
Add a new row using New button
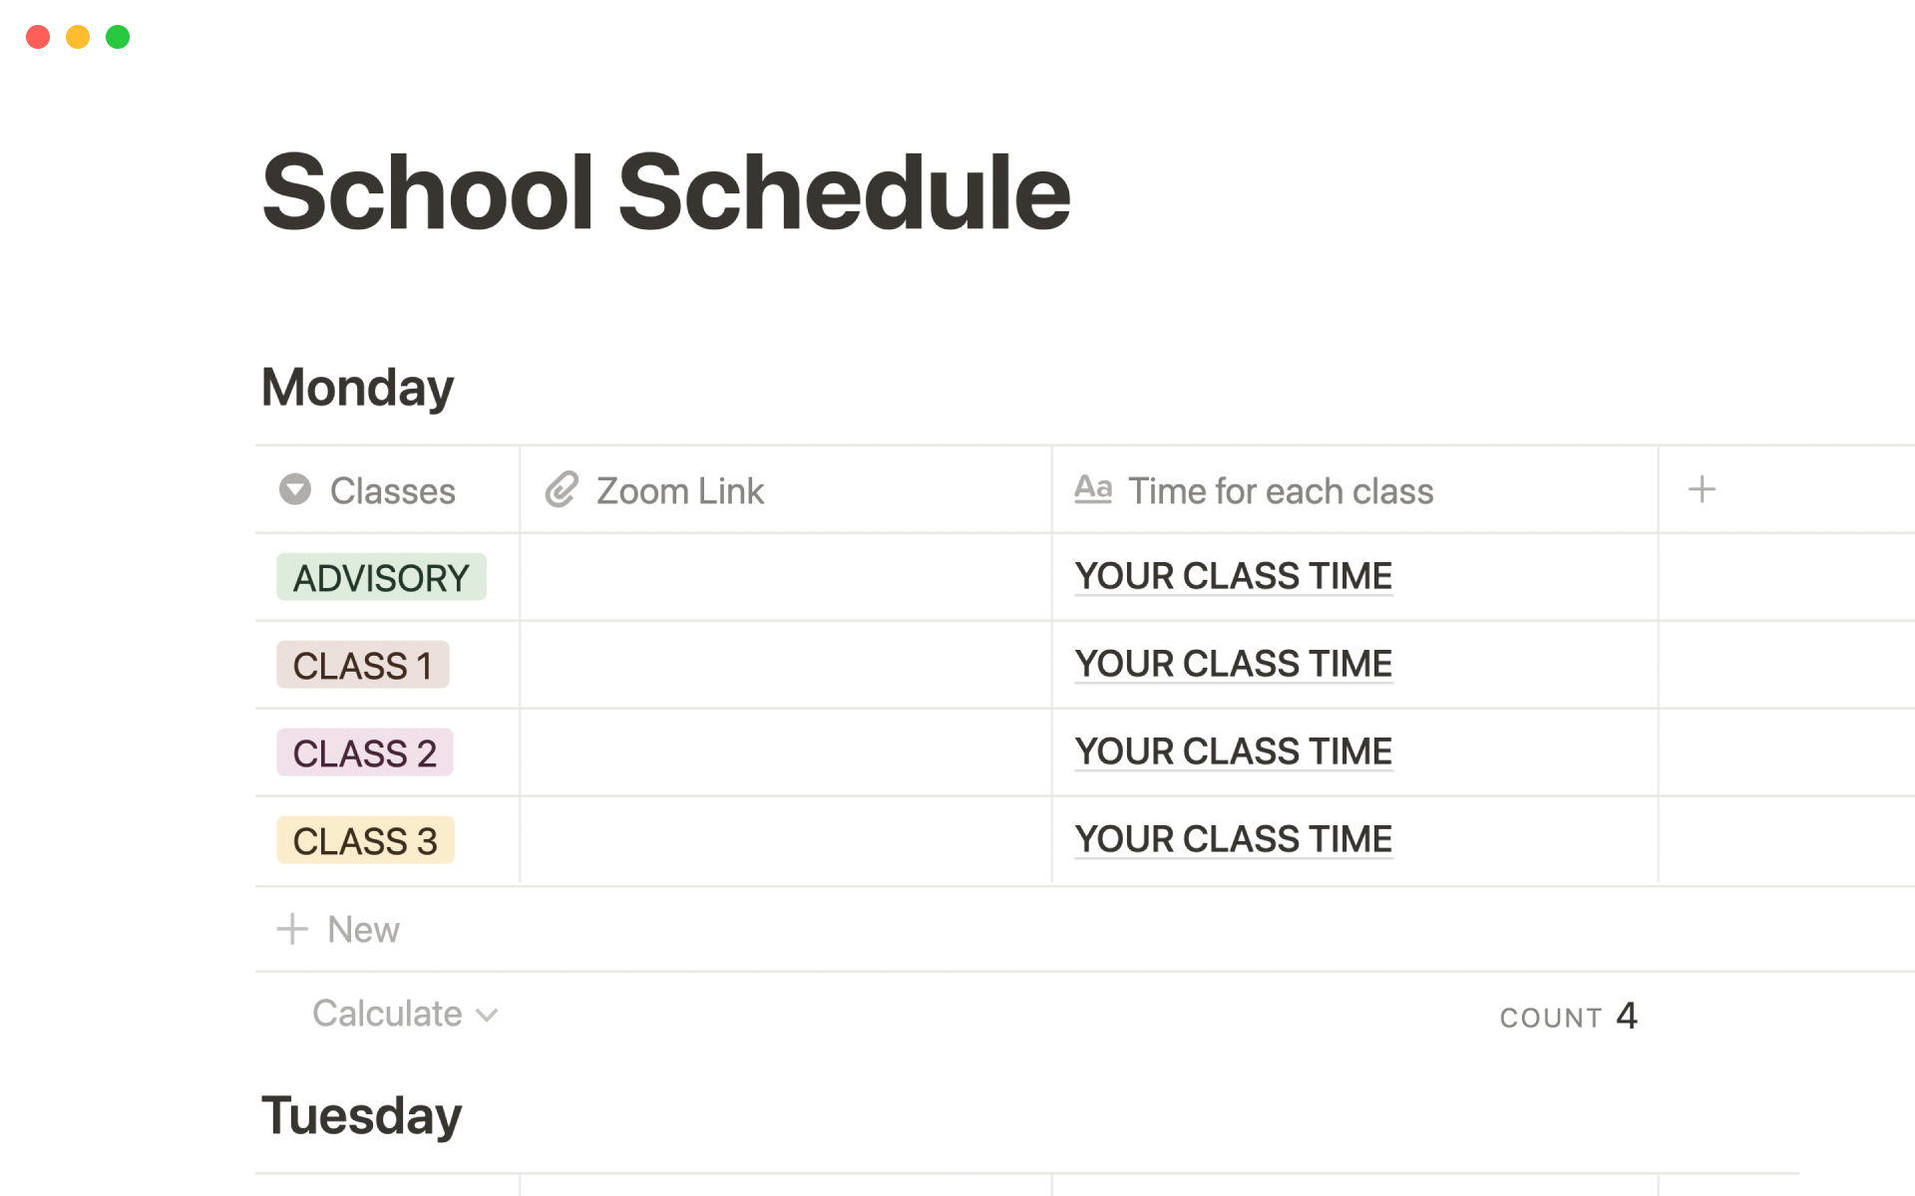(x=363, y=929)
